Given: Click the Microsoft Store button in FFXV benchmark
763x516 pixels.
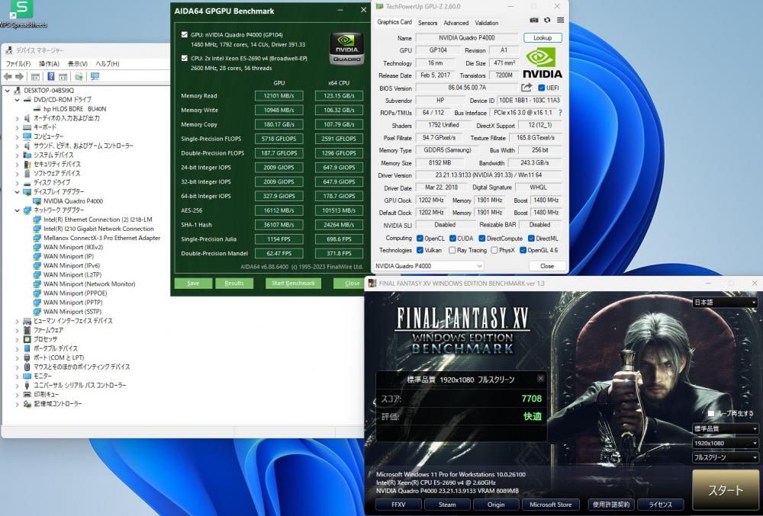Looking at the screenshot, I should [x=551, y=505].
